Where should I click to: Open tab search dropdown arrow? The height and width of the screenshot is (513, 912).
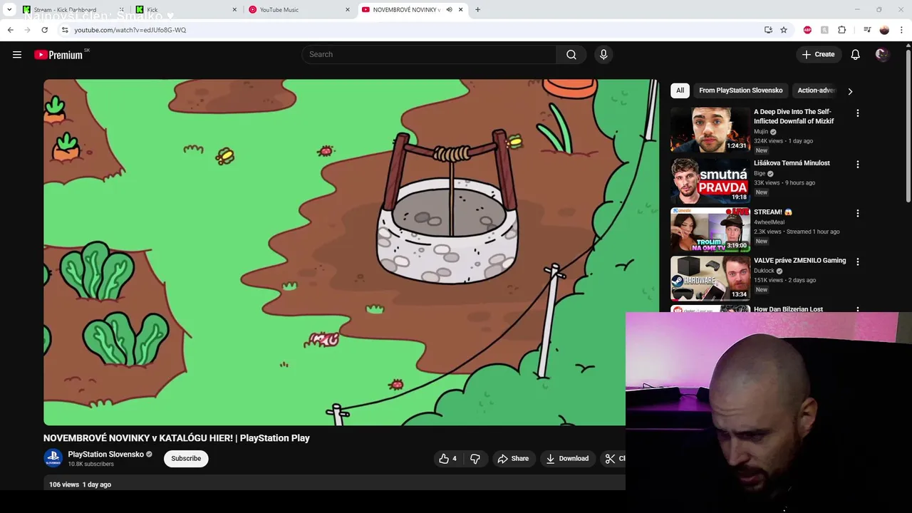(9, 10)
